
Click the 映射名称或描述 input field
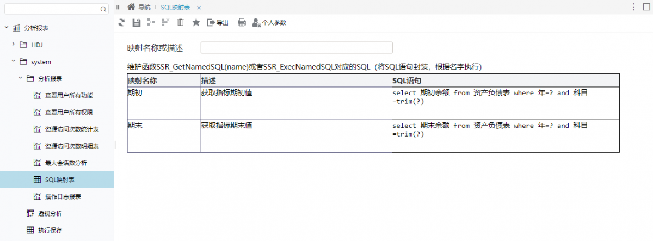point(297,48)
